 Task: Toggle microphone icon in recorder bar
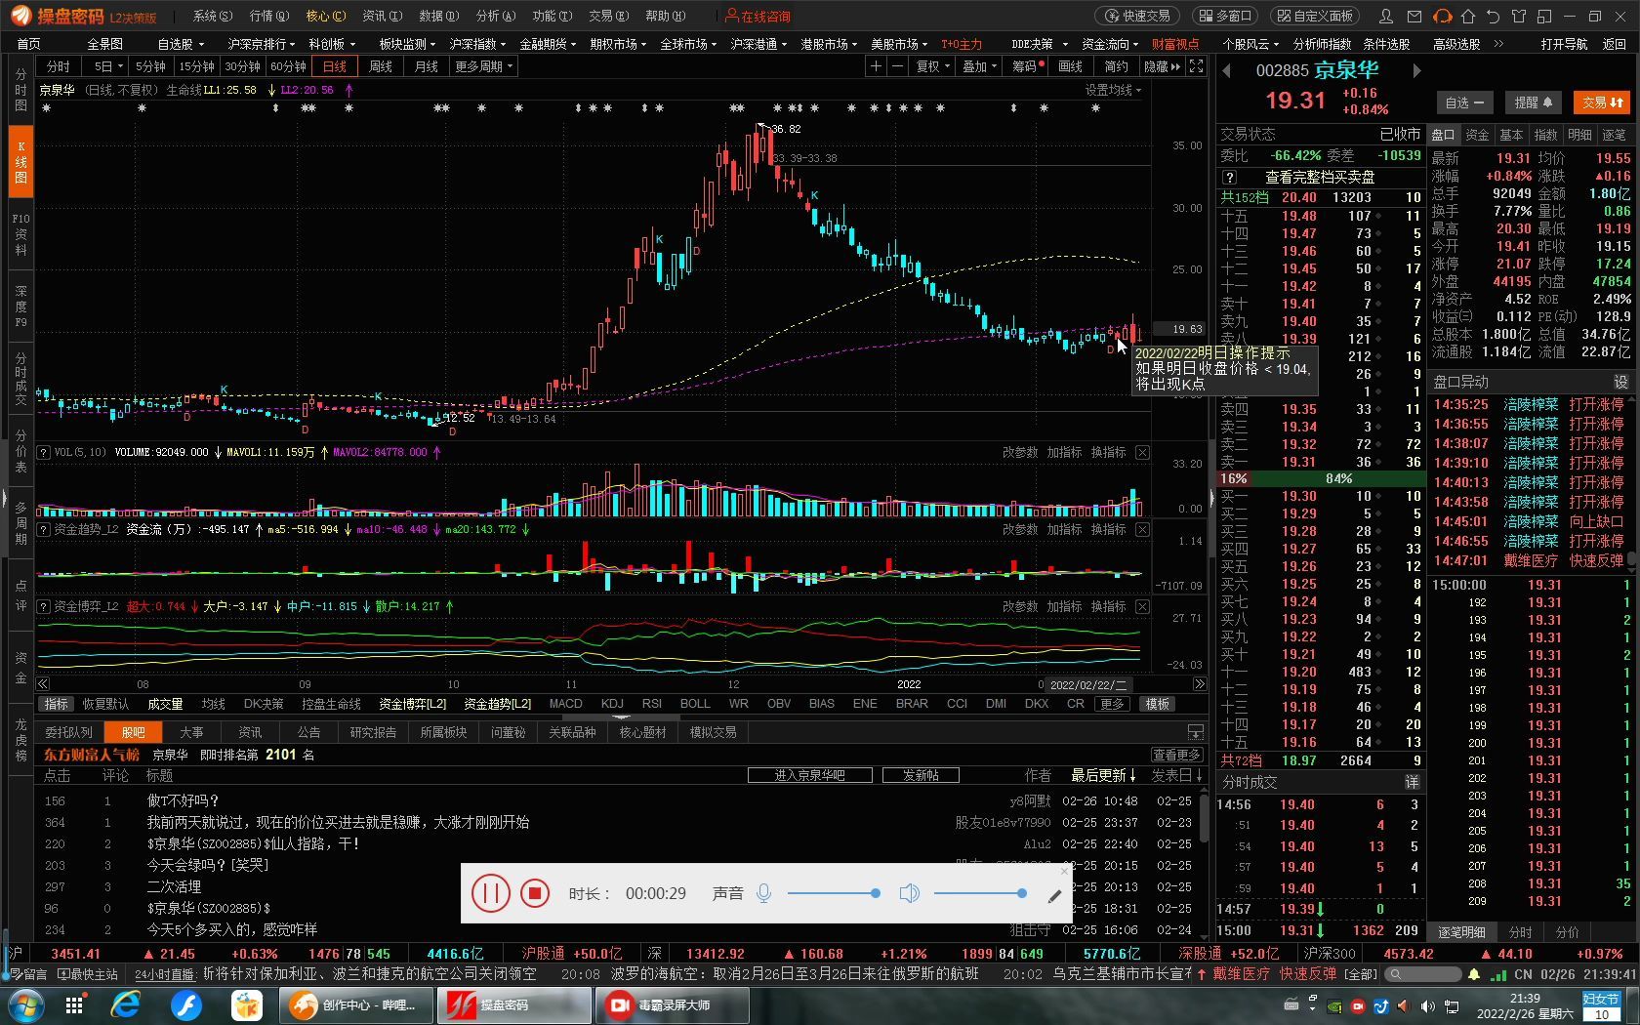pyautogui.click(x=764, y=893)
